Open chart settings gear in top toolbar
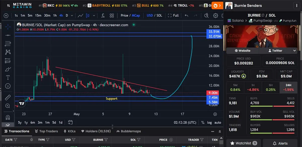The image size is (302, 147). point(215,16)
